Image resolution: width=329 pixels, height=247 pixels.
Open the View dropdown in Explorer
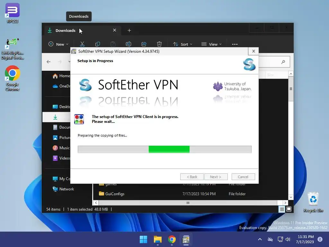click(x=211, y=44)
